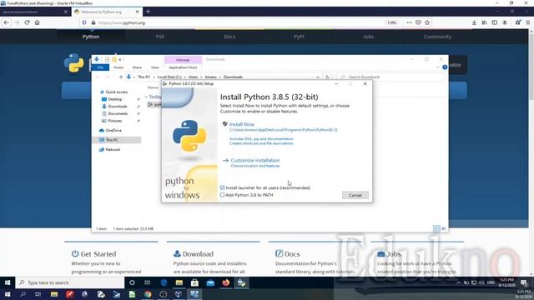
Task: Open Jobs in the python.org top bar
Action: coord(368,37)
